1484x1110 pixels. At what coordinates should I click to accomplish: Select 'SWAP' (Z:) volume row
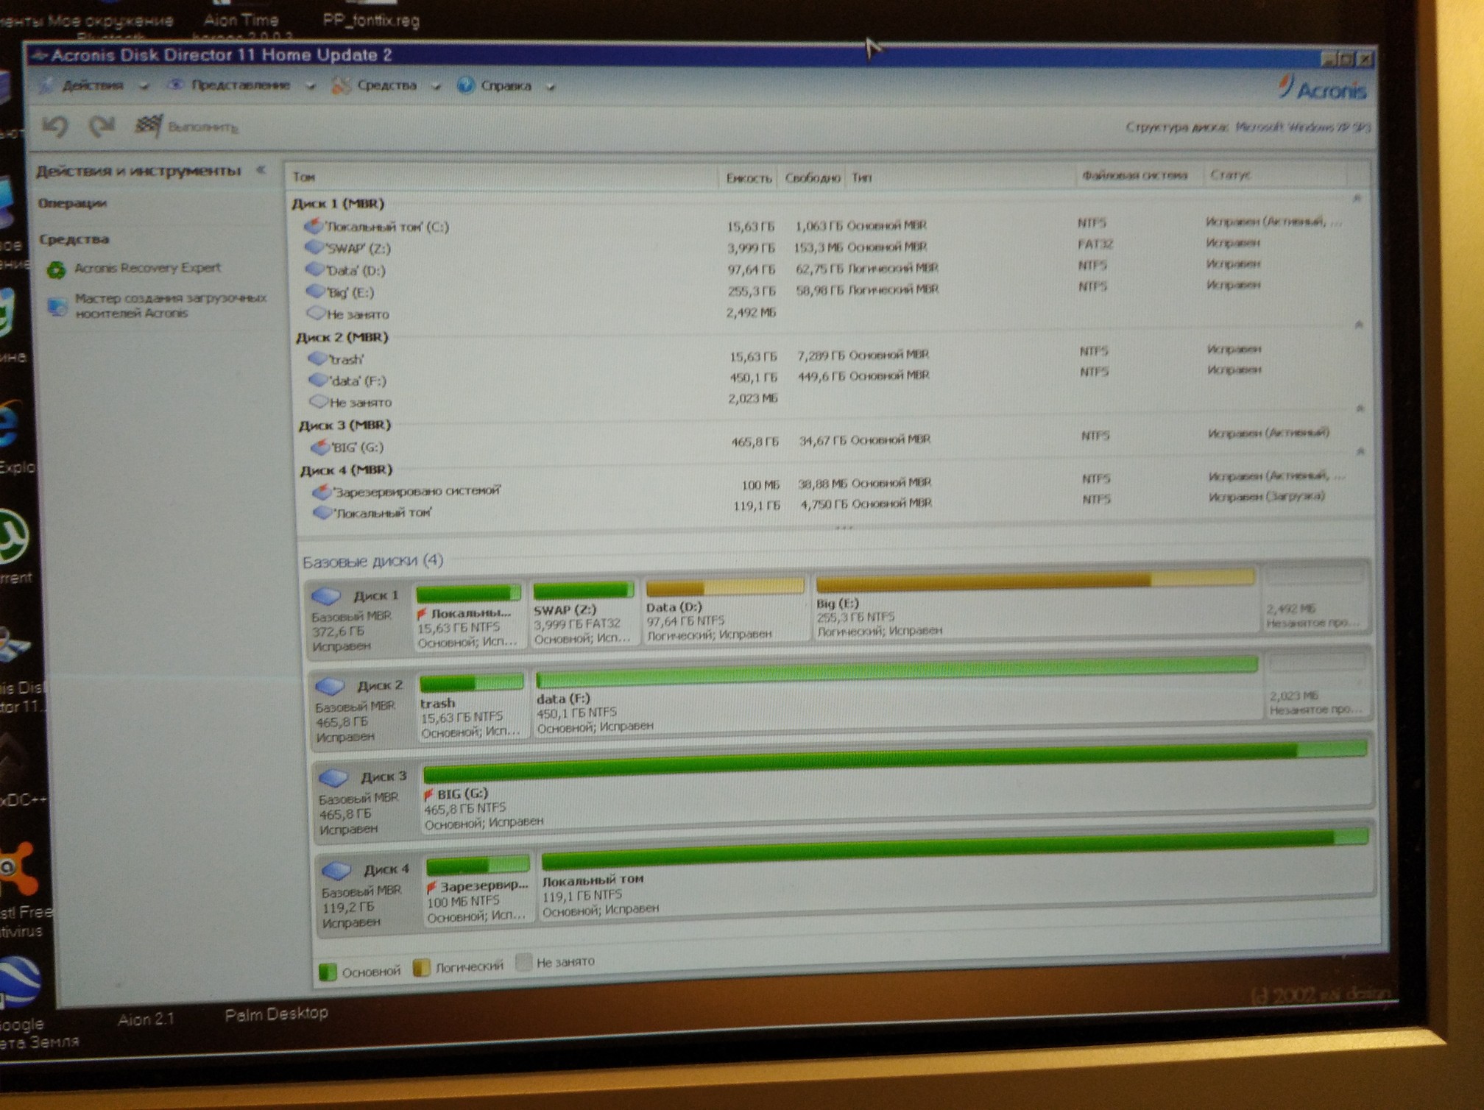[x=358, y=249]
